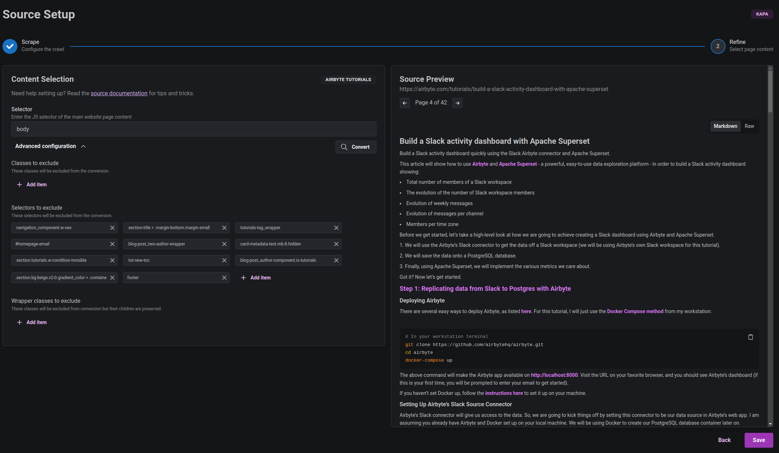This screenshot has height=453, width=779.
Task: Remove the footer selector
Action: (224, 278)
